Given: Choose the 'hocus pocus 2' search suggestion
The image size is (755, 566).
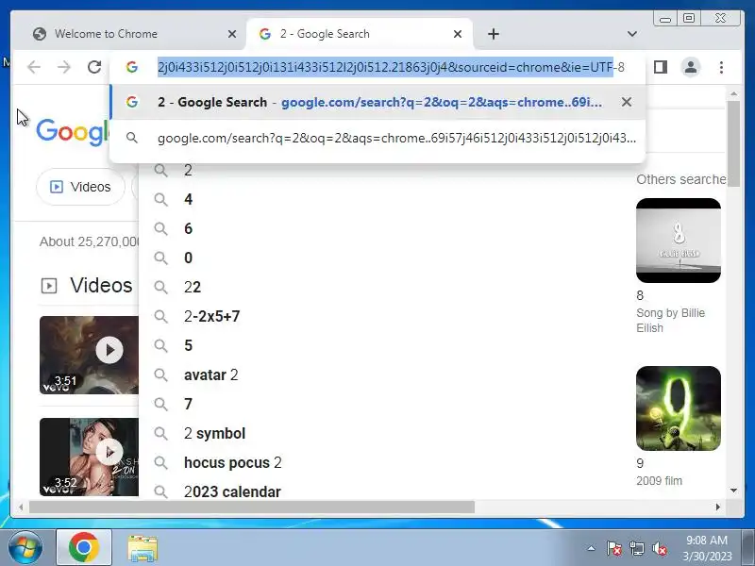Looking at the screenshot, I should tap(232, 463).
